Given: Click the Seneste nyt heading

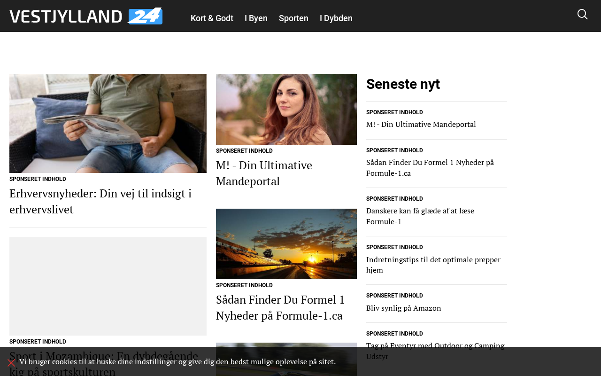Looking at the screenshot, I should click(x=403, y=84).
